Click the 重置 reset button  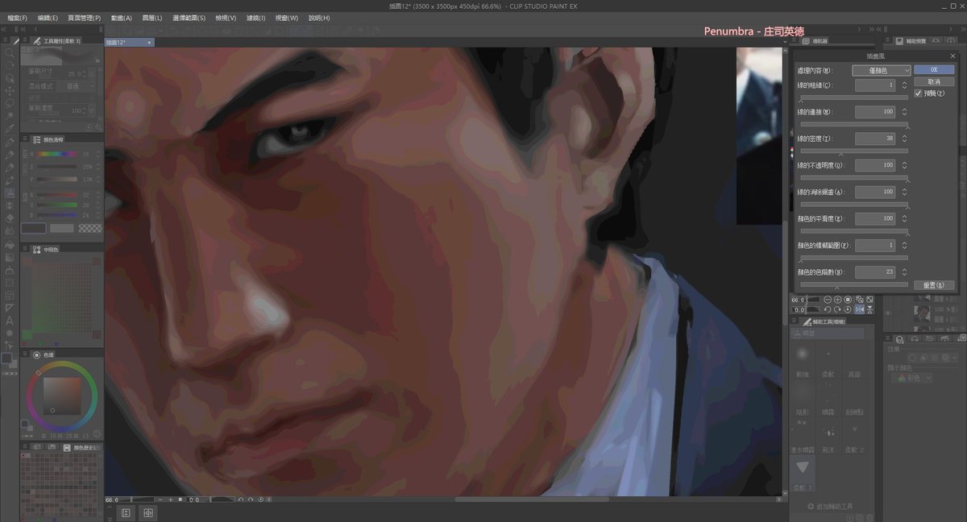tap(934, 285)
